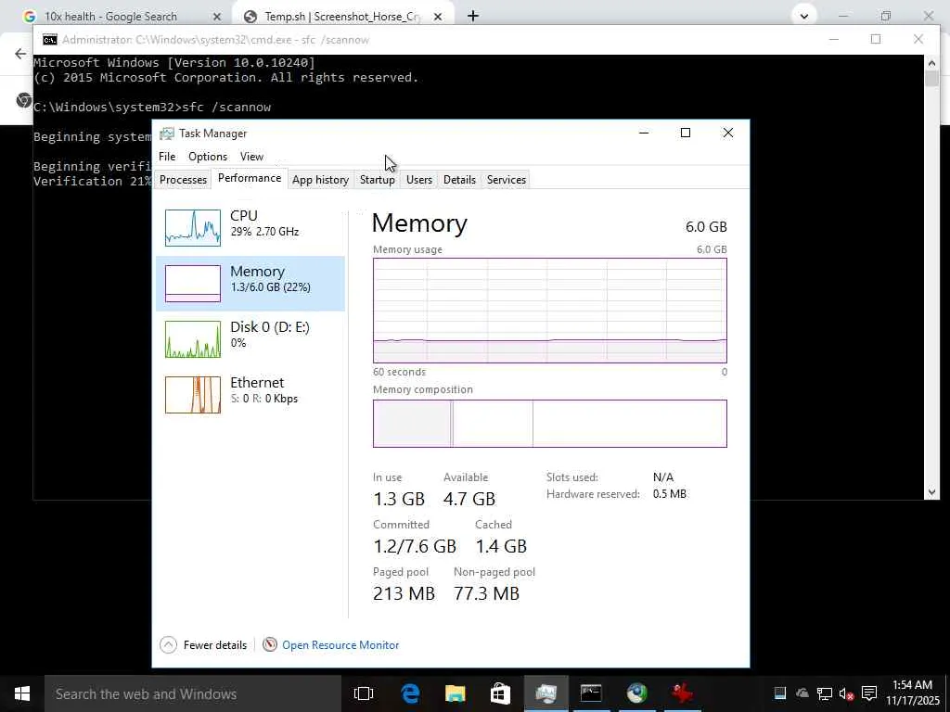Go to the Startup tab
This screenshot has height=712, width=950.
(x=378, y=180)
